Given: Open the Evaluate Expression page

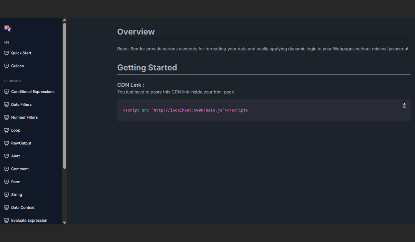Looking at the screenshot, I should 29,220.
